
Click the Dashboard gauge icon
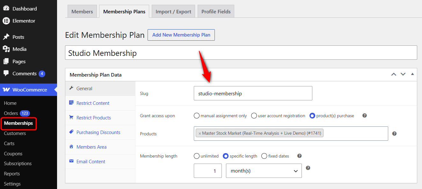coord(6,9)
